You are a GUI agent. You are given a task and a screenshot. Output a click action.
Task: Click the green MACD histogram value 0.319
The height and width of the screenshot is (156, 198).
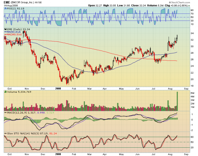tap(50, 113)
